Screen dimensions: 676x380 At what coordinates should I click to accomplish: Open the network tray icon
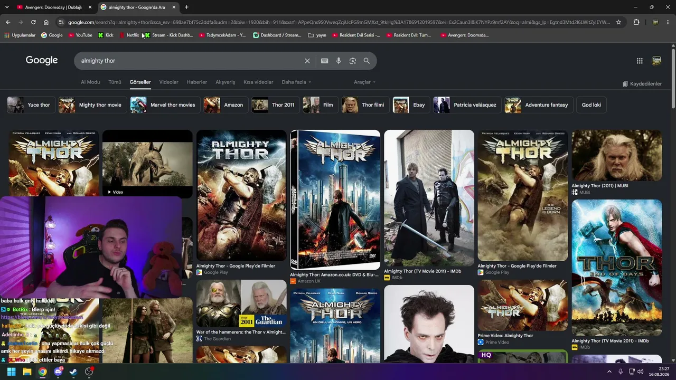(x=631, y=372)
